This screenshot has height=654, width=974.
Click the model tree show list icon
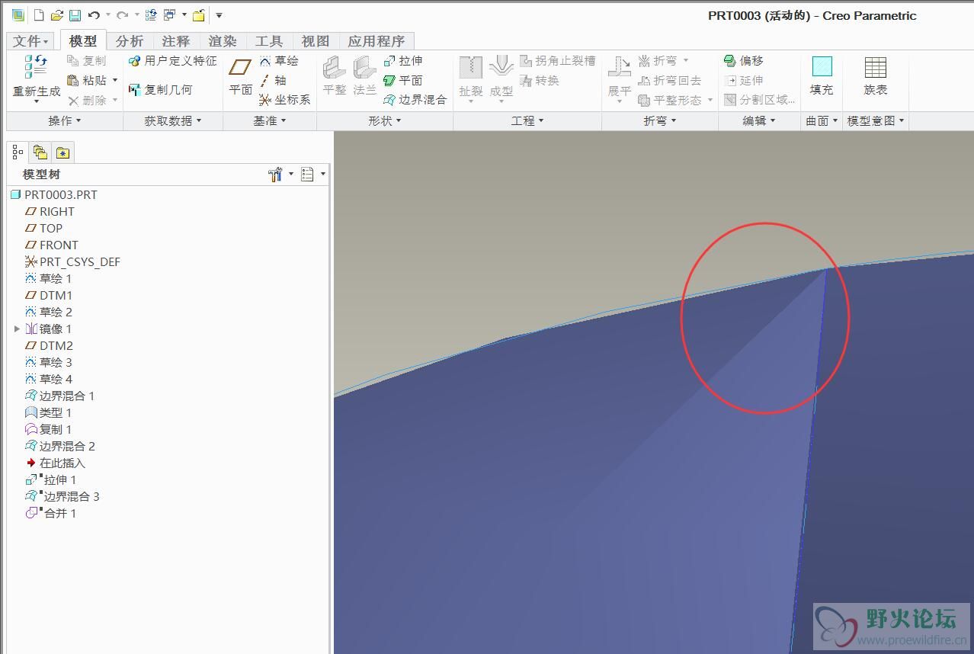click(307, 175)
